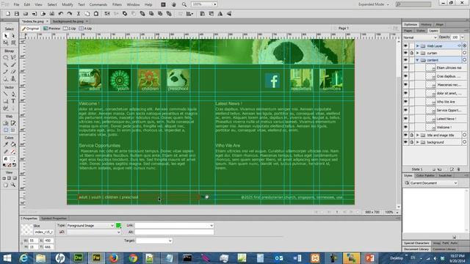470x264 pixels.
Task: Select the Eyedropper tool in Colors section
Action: [6, 144]
